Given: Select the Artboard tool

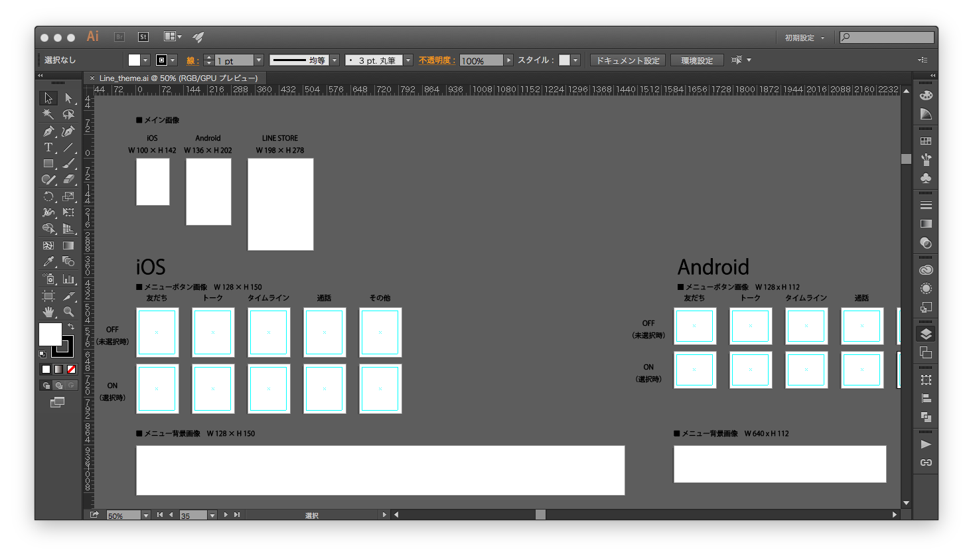Looking at the screenshot, I should 48,296.
